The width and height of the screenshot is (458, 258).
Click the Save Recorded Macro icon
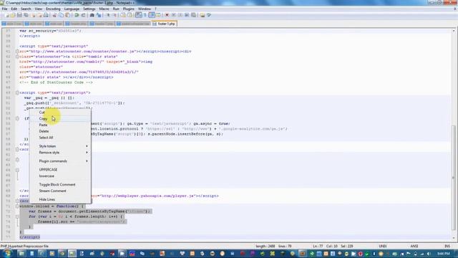(x=193, y=15)
